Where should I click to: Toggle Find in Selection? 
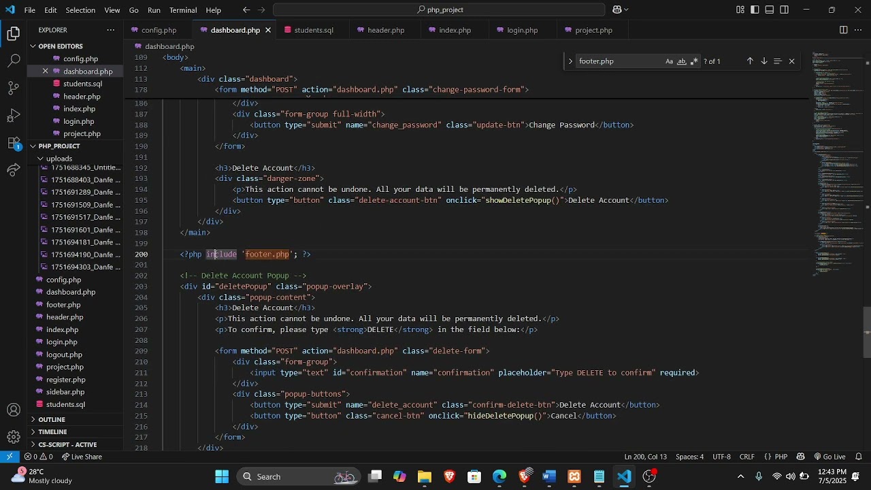pos(778,61)
